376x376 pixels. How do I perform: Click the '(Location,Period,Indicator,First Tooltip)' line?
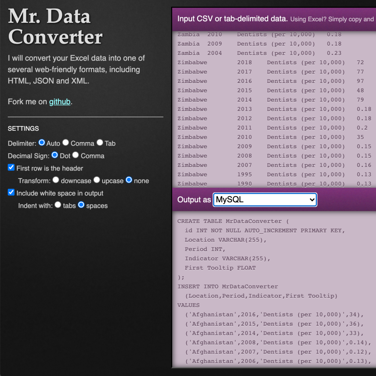tap(261, 296)
